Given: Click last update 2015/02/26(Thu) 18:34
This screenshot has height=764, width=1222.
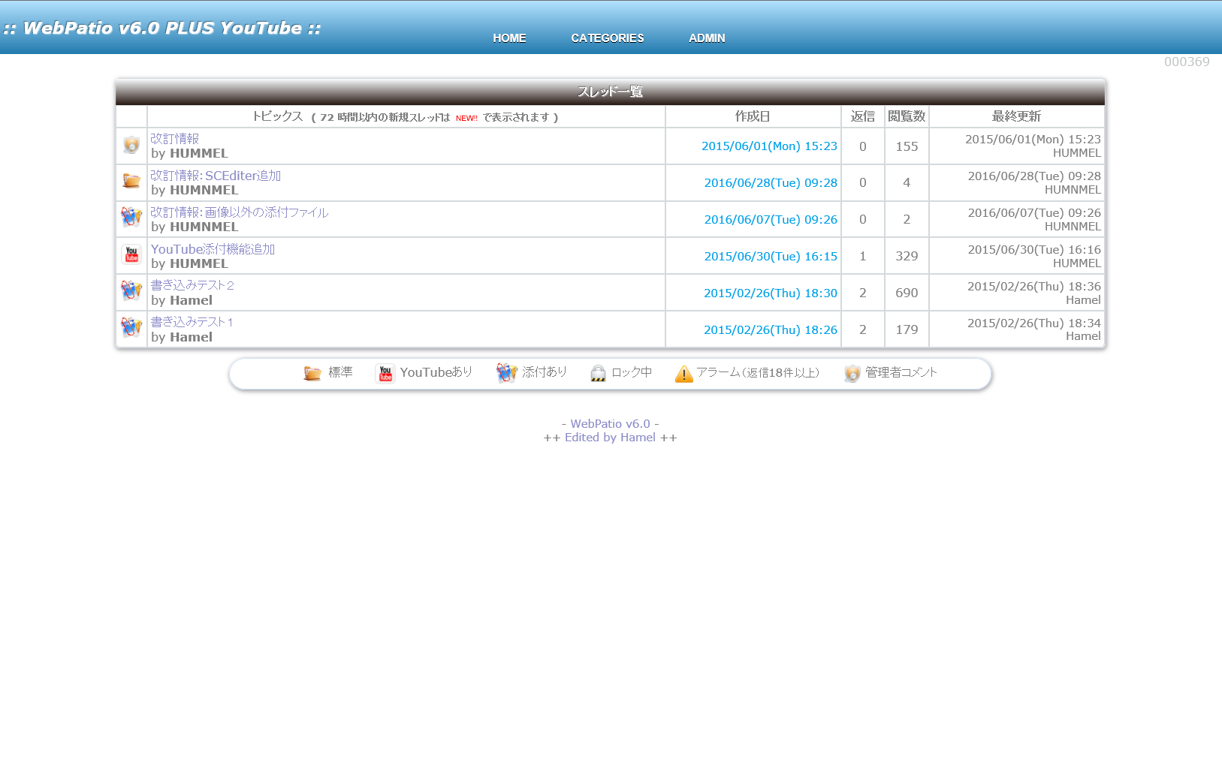Looking at the screenshot, I should 1034,323.
